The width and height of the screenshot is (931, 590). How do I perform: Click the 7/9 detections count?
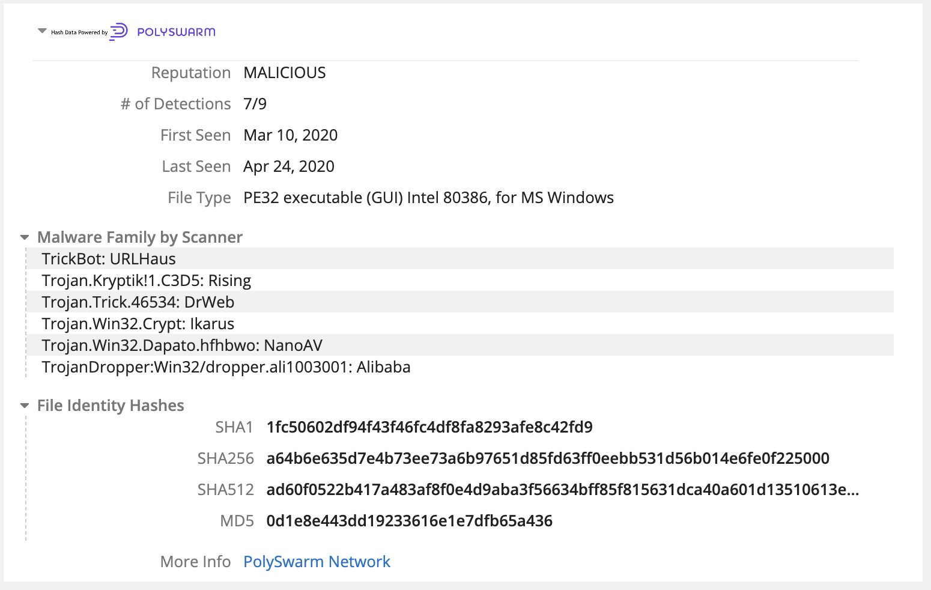[255, 104]
